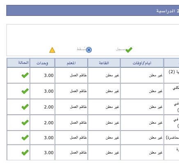The width and height of the screenshot is (179, 166).
Task: Click طاقم العمل instructor in last row
Action: click(x=78, y=153)
